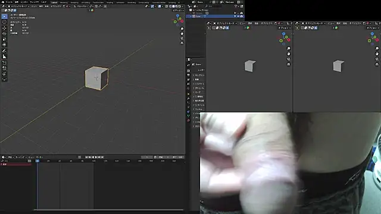Expand the Cube item in the outliner
Viewport: 381px width, 214px height.
(191, 16)
